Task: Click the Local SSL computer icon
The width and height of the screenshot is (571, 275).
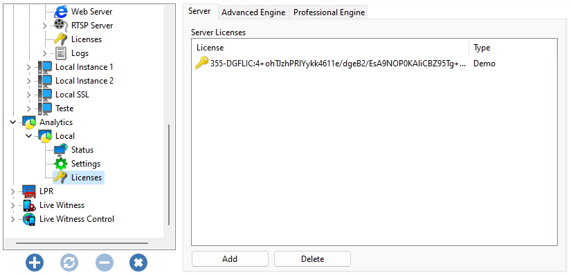Action: [45, 95]
